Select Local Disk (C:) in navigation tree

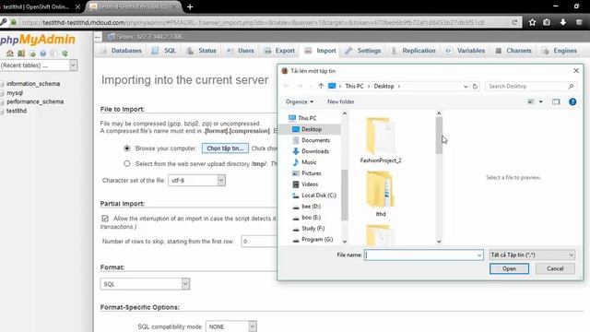tap(318, 195)
